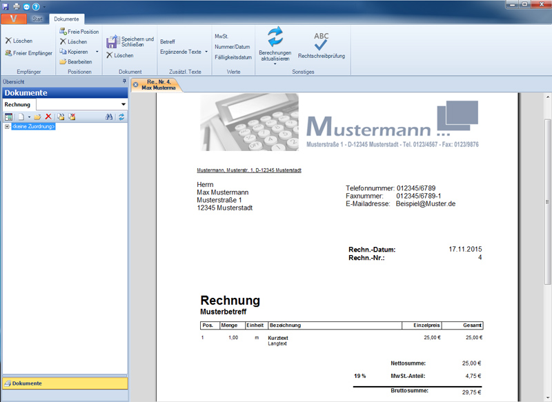Screen dimensions: 552x402
Task: Click Speichern und Schließen save icon
Action: 113,41
